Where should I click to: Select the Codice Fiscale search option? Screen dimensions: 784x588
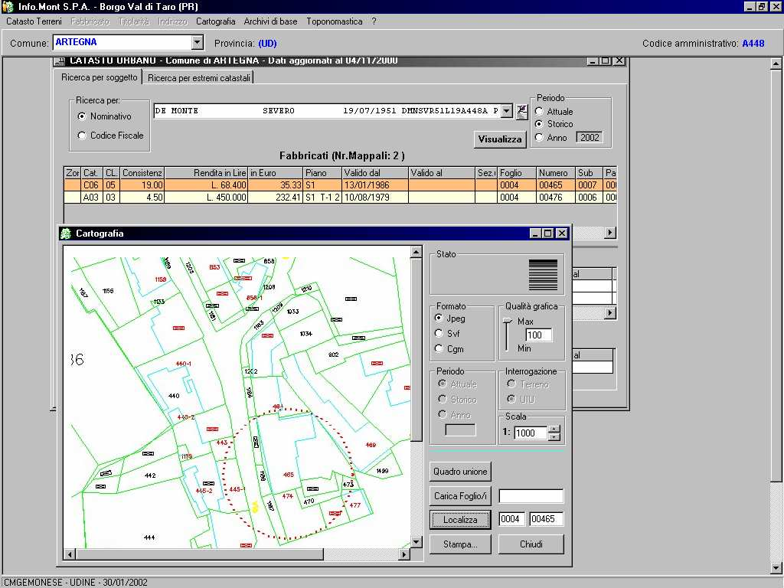[x=82, y=136]
